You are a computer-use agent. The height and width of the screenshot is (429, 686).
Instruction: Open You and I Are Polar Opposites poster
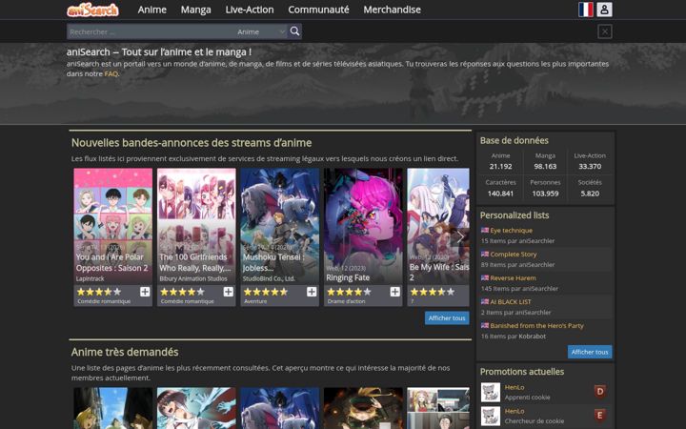tap(112, 226)
